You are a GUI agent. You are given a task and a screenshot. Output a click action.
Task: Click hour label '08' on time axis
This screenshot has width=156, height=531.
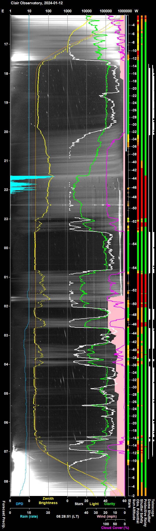(x=6, y=481)
